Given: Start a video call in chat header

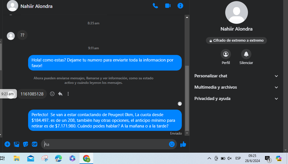Looking at the screenshot, I should (x=168, y=6).
